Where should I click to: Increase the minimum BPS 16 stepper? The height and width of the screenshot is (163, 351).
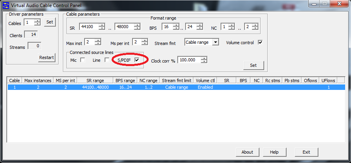point(176,25)
